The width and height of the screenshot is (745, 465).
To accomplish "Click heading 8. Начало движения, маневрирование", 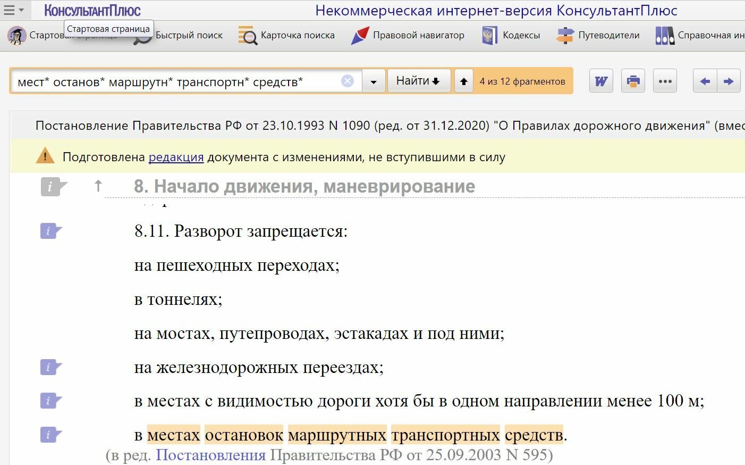I will pyautogui.click(x=304, y=186).
